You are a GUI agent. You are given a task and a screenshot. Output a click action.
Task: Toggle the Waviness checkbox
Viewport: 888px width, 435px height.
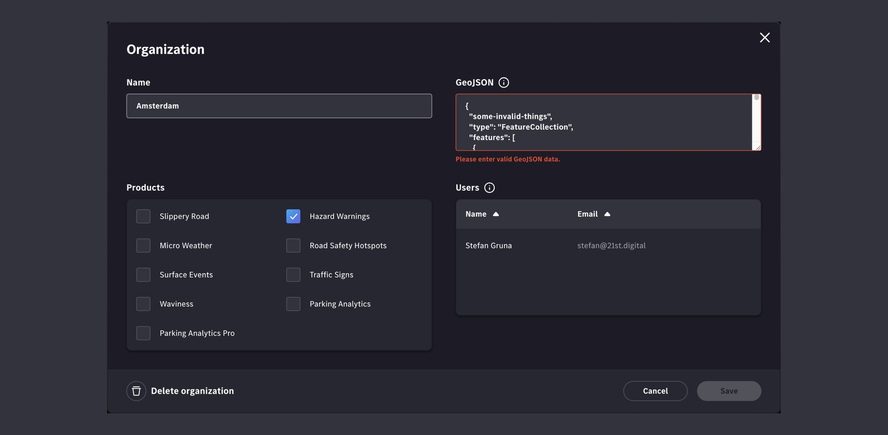(143, 304)
